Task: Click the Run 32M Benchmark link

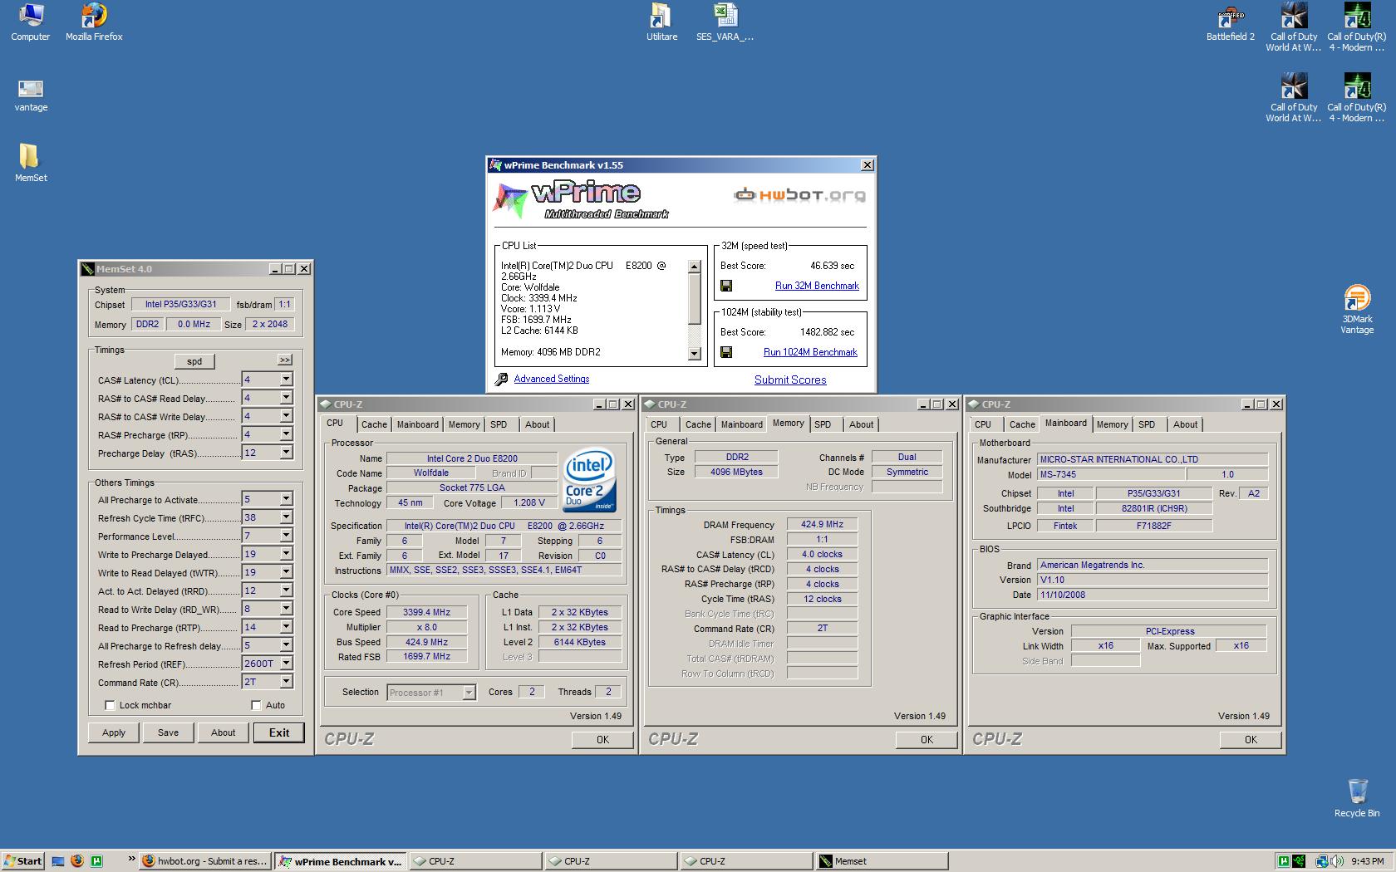Action: pos(817,286)
